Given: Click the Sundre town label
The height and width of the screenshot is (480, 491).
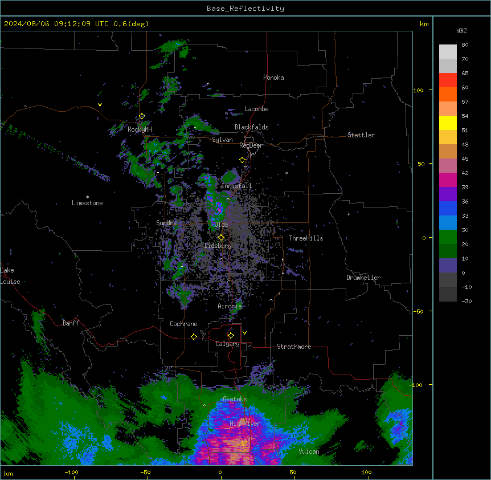Looking at the screenshot, I should (166, 223).
